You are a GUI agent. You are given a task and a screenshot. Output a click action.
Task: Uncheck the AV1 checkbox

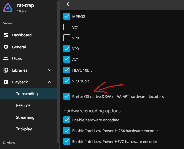pos(67,59)
